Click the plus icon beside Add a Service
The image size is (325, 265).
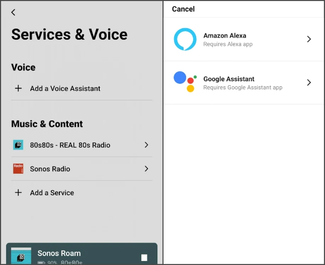(x=18, y=192)
